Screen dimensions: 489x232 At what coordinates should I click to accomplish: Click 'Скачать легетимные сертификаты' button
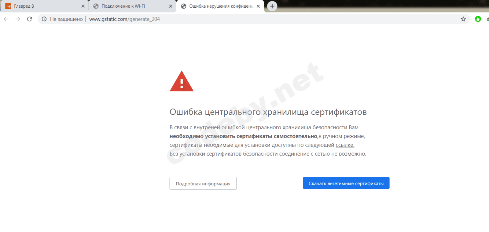pyautogui.click(x=346, y=183)
